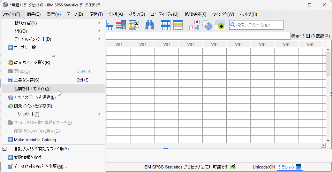
Task: Click the Select Cases yellow-row grid icon
Action: (x=178, y=25)
